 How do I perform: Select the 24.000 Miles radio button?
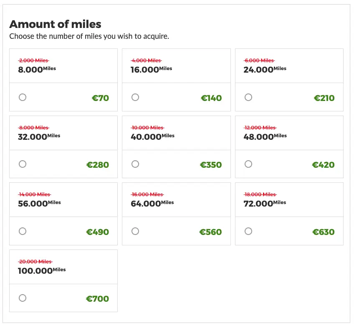coord(248,97)
